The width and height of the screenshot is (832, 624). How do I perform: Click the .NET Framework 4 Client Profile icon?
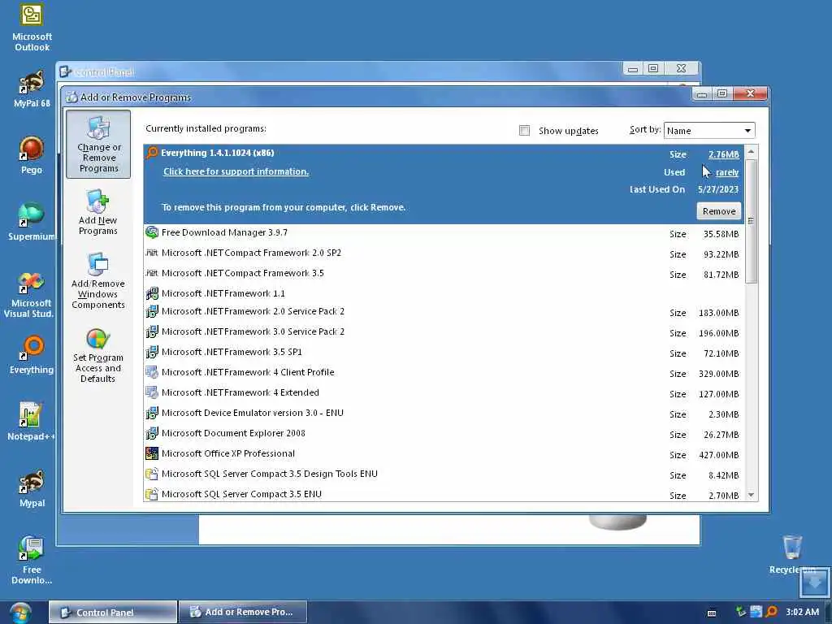pyautogui.click(x=152, y=372)
